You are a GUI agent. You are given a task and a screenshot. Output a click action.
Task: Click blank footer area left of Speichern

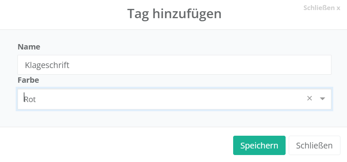[117, 145]
